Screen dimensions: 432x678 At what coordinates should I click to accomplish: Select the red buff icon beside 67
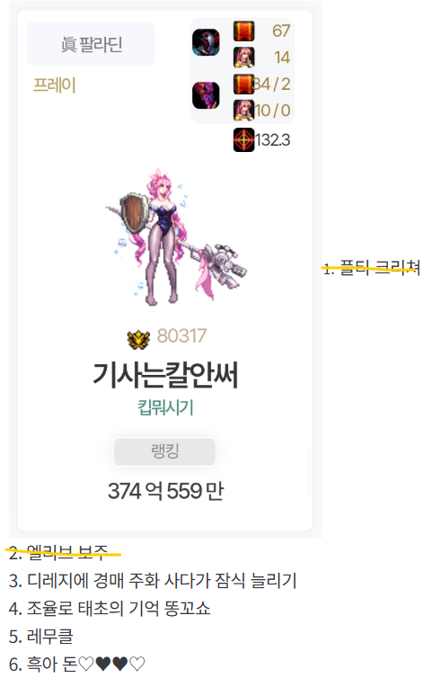tap(244, 31)
